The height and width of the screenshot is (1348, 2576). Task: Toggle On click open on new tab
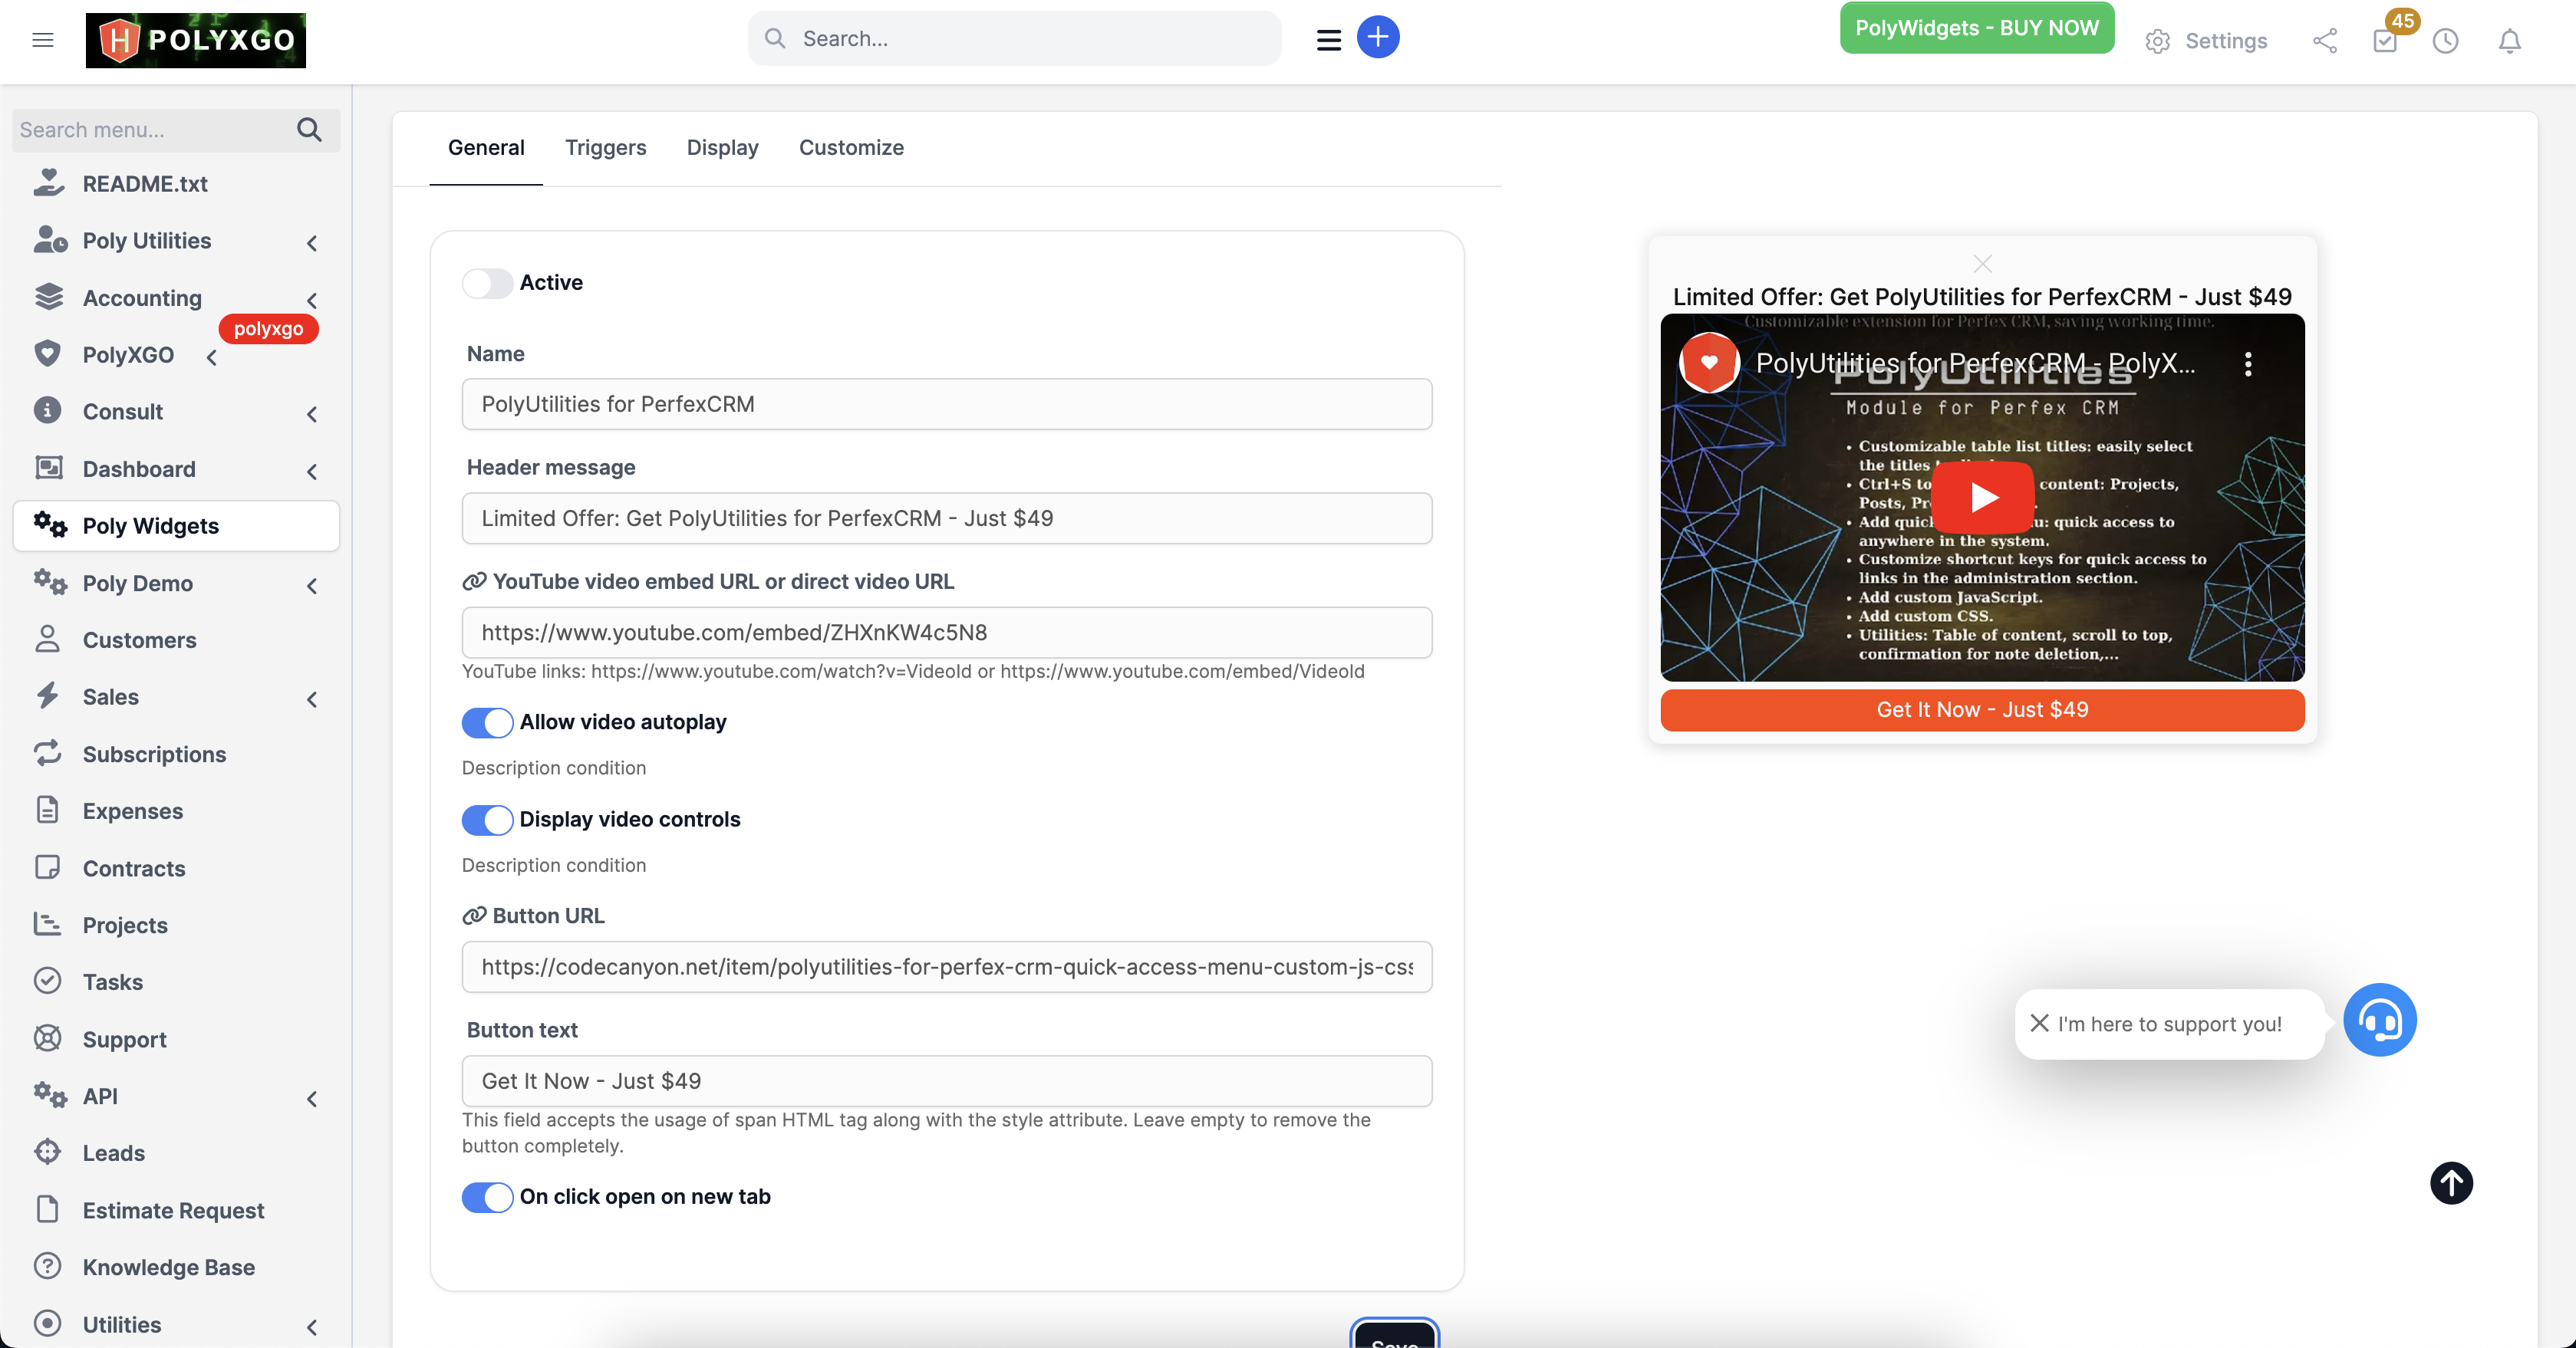coord(487,1197)
